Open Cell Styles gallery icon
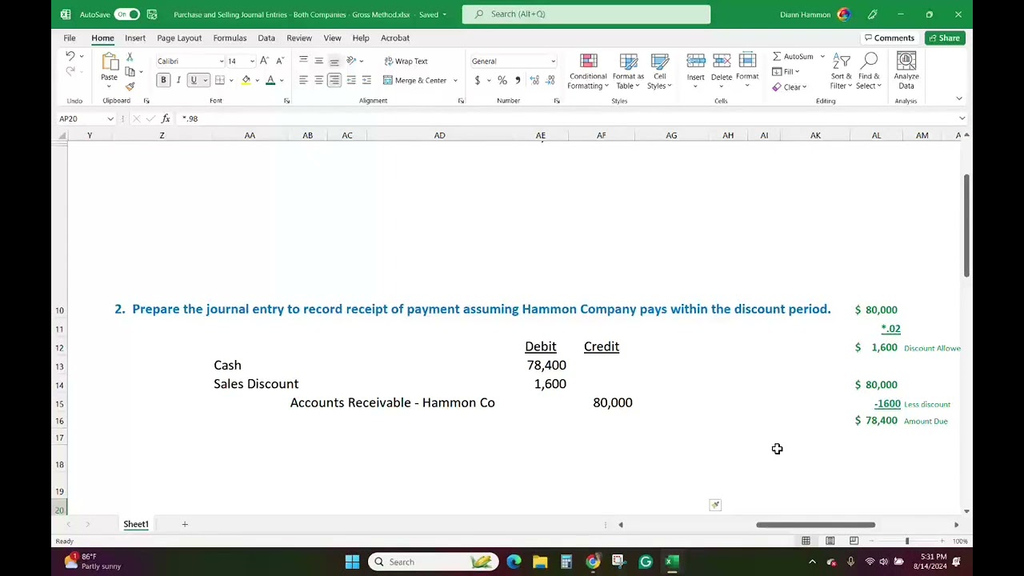1024x576 pixels. [x=660, y=62]
